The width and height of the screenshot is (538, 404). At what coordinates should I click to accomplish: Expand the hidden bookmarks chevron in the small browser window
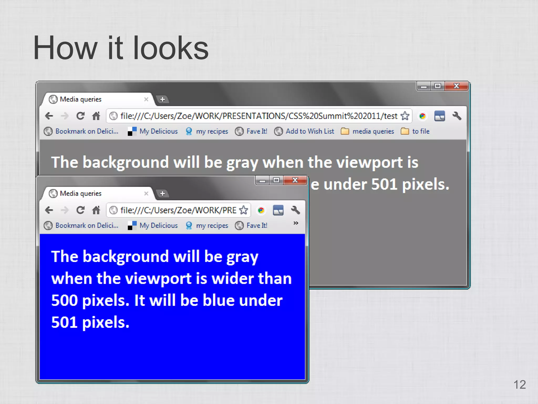pyautogui.click(x=296, y=223)
